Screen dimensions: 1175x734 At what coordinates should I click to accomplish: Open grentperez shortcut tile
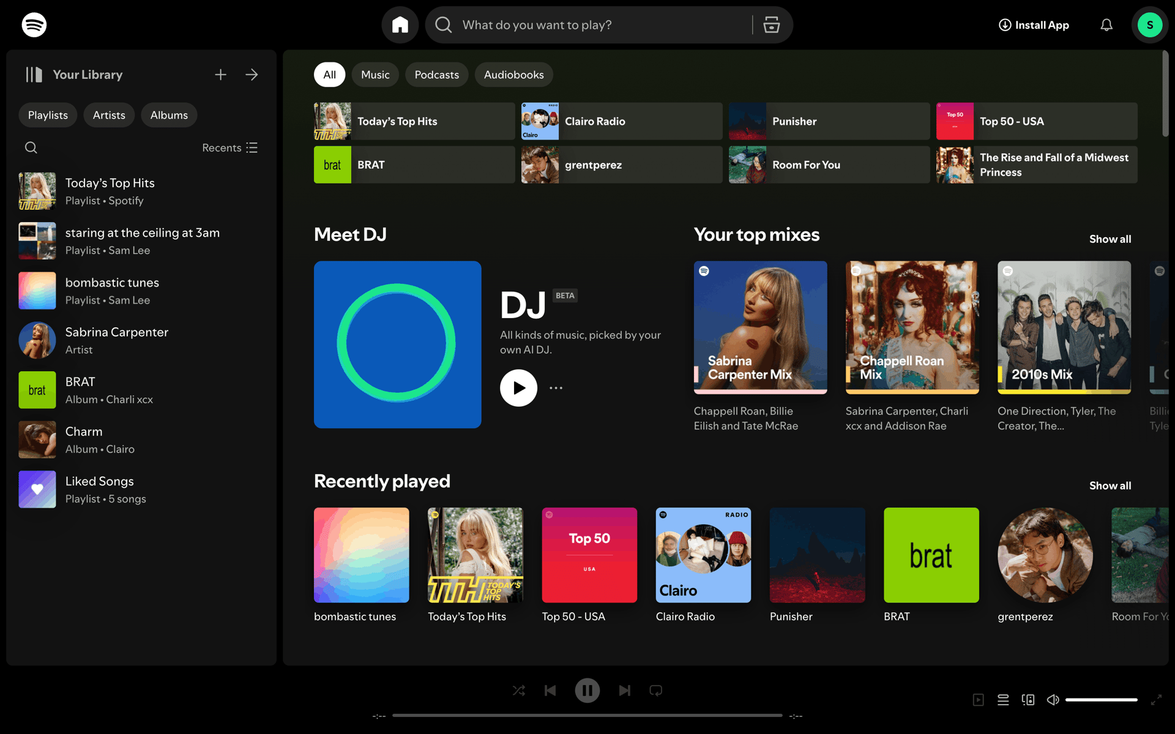(x=622, y=165)
